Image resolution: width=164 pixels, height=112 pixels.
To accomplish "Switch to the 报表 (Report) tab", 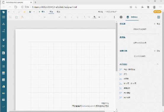I will [59, 12].
